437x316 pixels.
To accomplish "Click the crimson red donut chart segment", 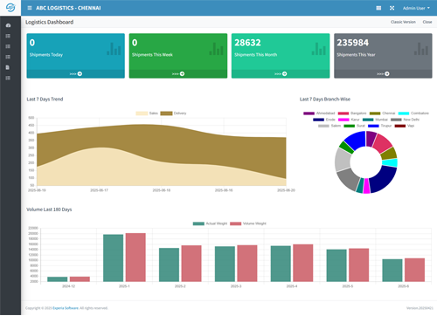I will (384, 142).
